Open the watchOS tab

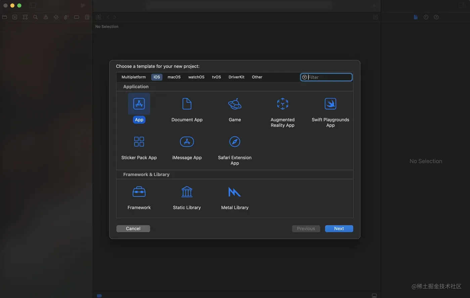pyautogui.click(x=196, y=77)
